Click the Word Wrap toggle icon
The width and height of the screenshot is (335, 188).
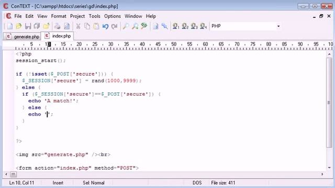[x=155, y=26]
